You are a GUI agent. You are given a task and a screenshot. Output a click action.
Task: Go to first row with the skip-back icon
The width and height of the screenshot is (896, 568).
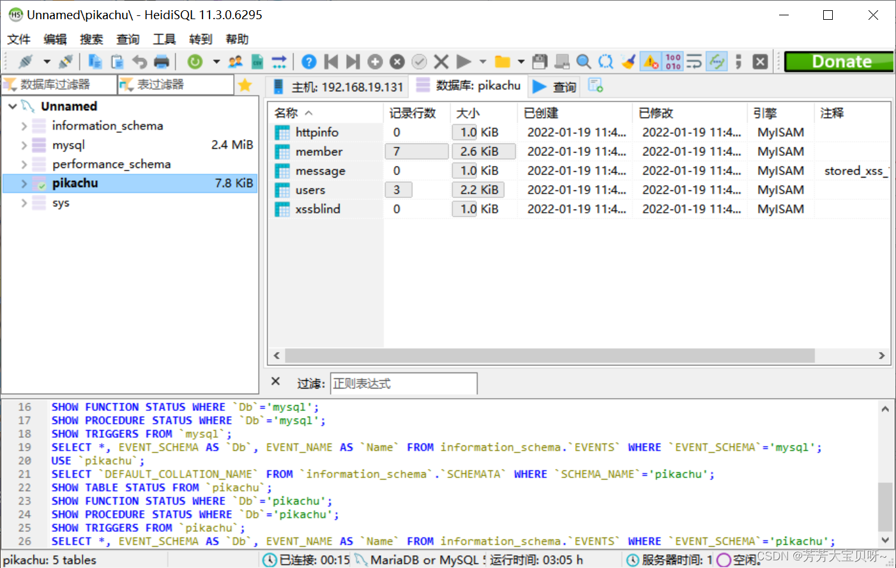click(x=331, y=61)
